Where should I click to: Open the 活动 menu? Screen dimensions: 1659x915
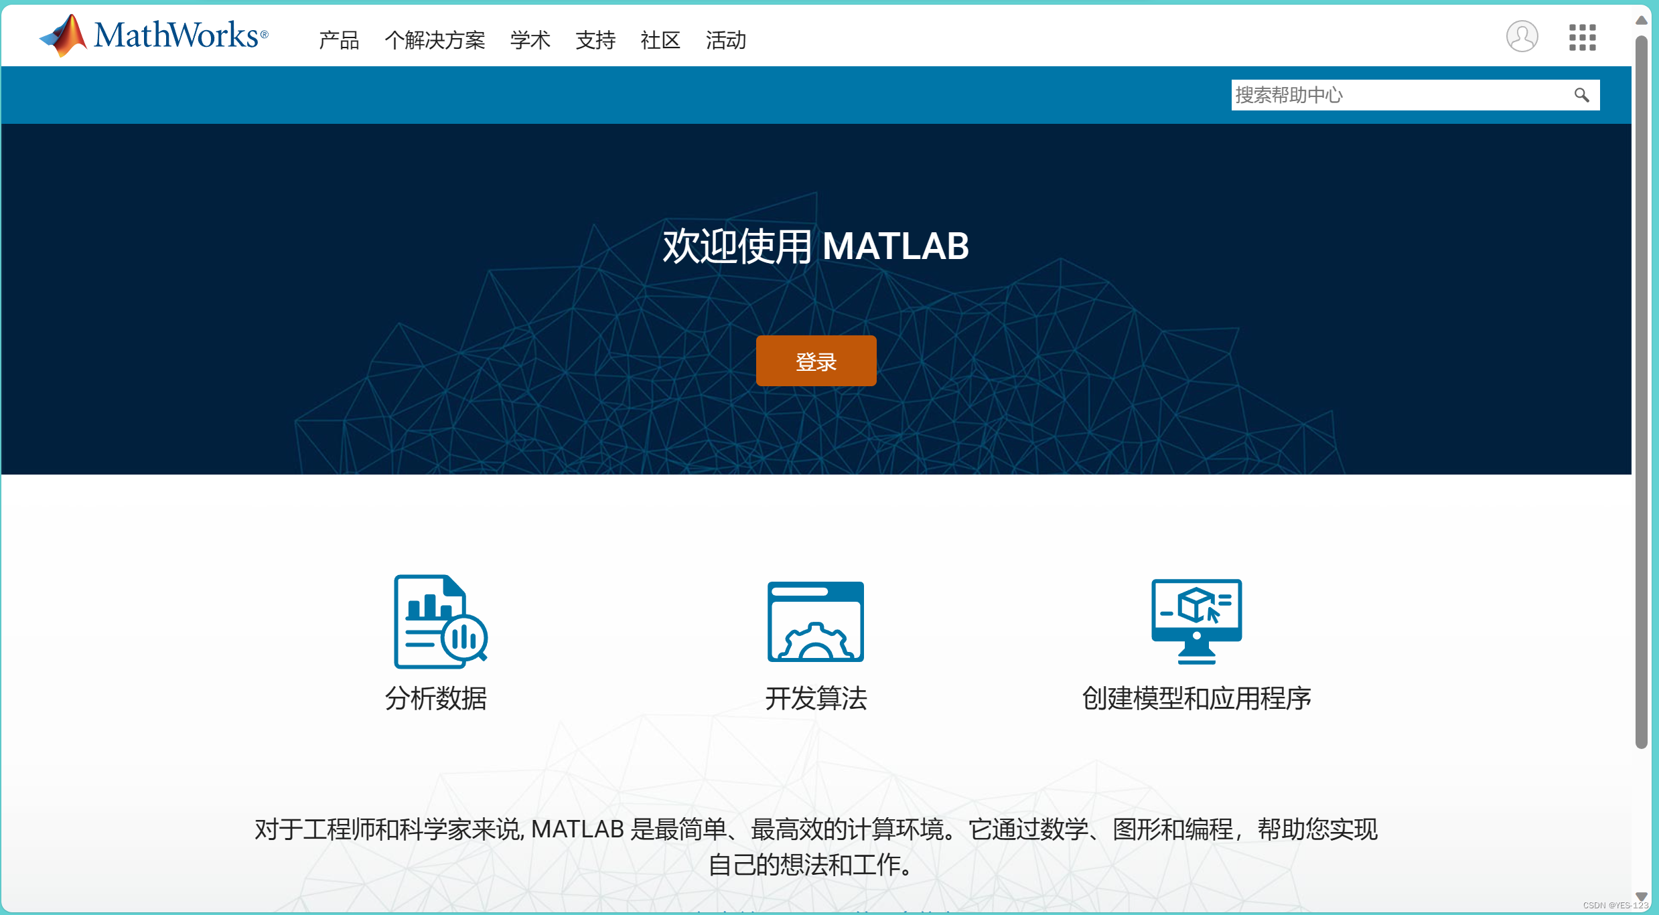[x=726, y=40]
